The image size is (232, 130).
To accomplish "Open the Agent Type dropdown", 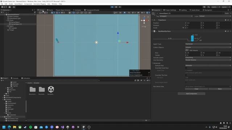I will click(208, 44).
